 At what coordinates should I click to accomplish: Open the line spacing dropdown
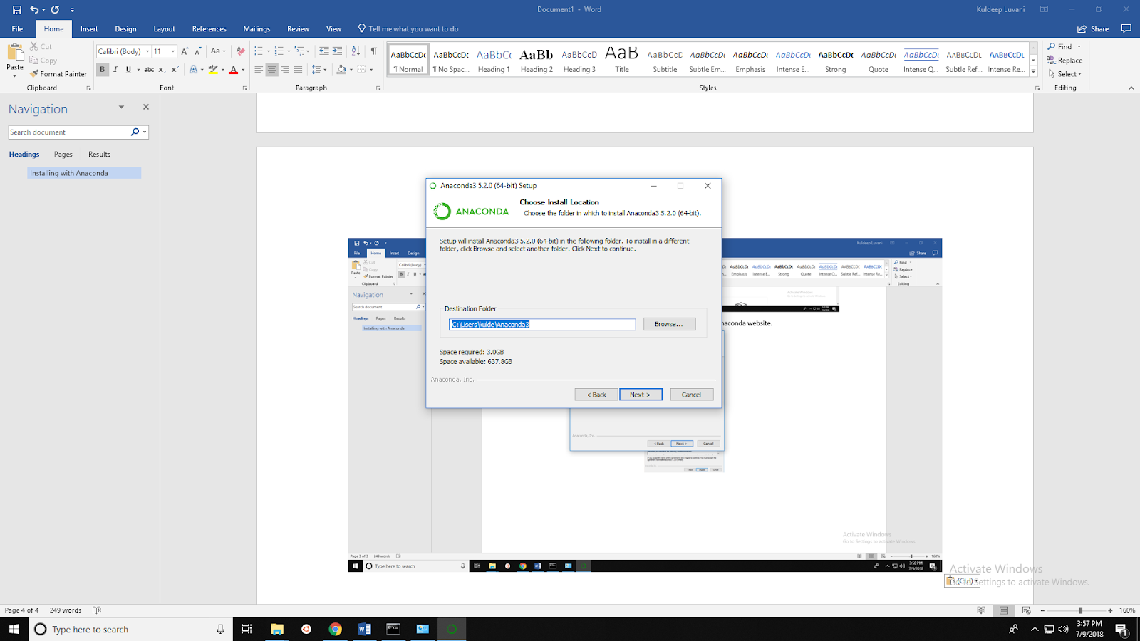(x=318, y=69)
